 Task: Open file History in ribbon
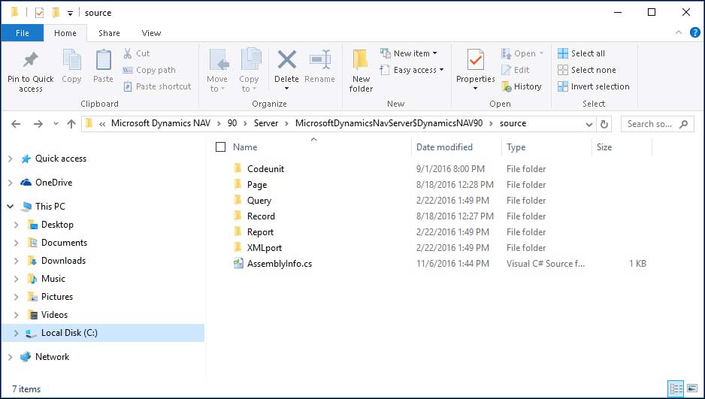click(522, 86)
